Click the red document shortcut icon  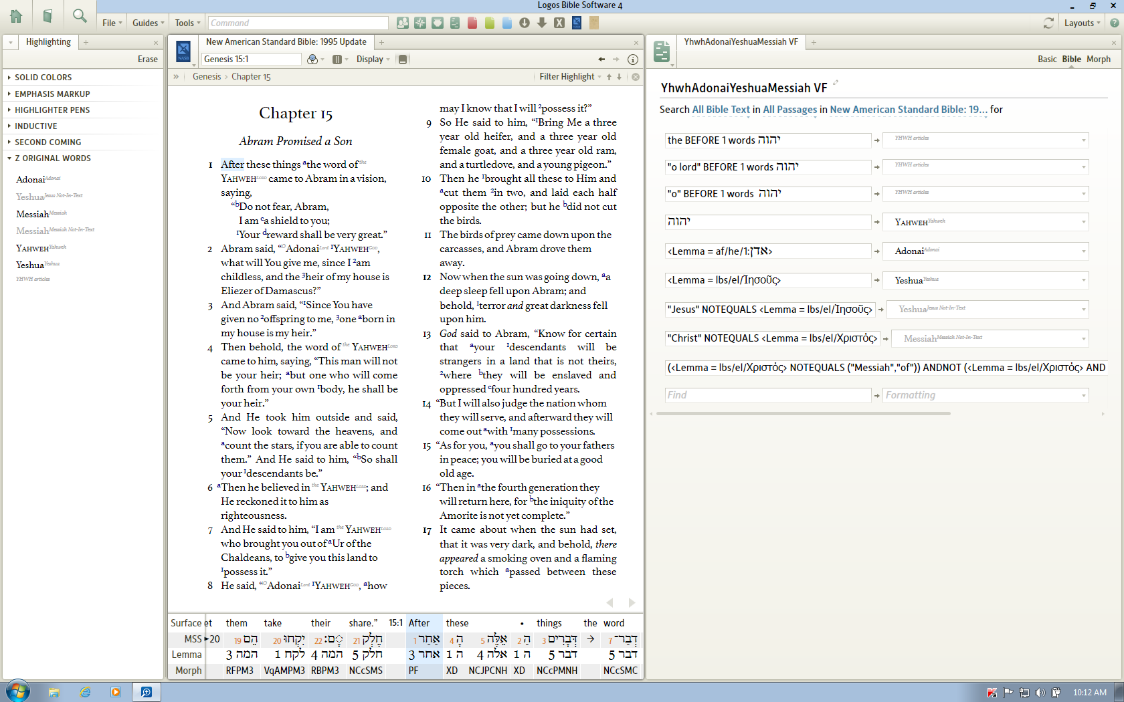coord(472,23)
